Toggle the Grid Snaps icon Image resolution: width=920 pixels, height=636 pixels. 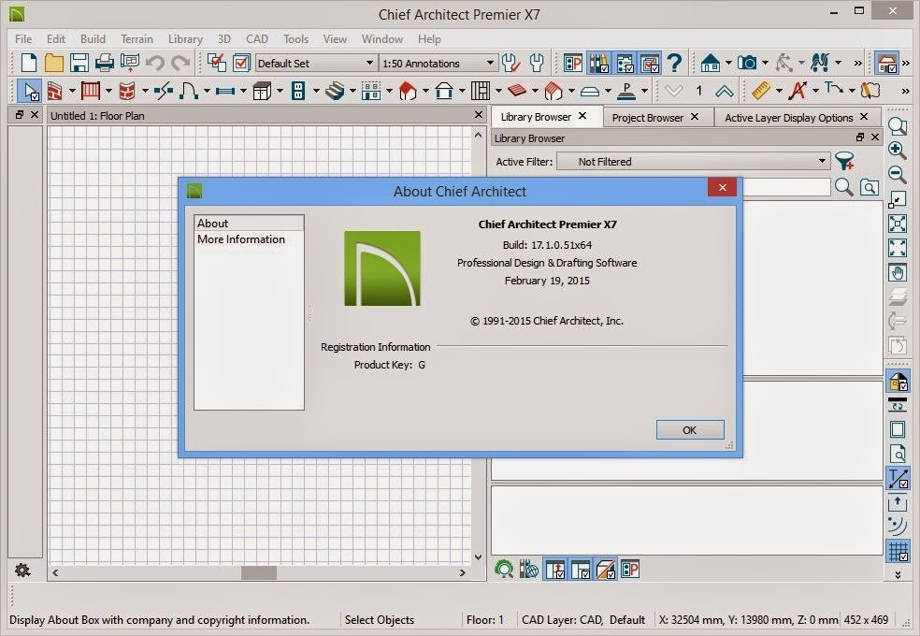tap(898, 553)
